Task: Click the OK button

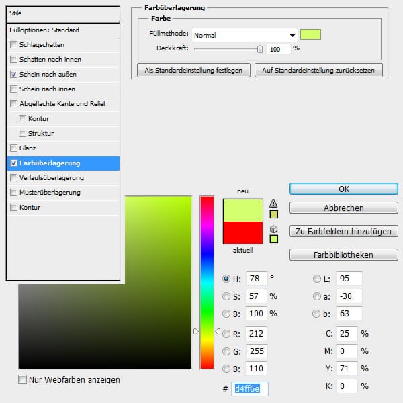Action: [344, 189]
